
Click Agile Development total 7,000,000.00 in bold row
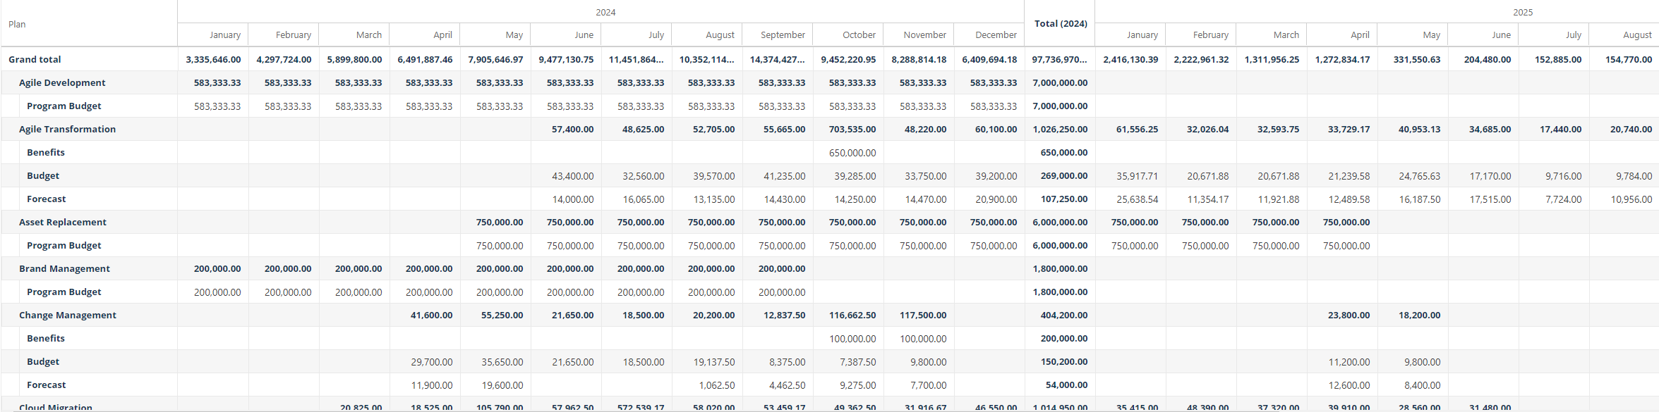click(1061, 82)
